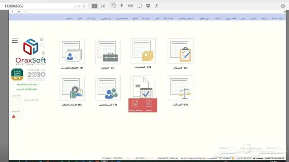Open the rightmost item in the top menu bar
The height and width of the screenshot is (162, 289).
pos(277,19)
